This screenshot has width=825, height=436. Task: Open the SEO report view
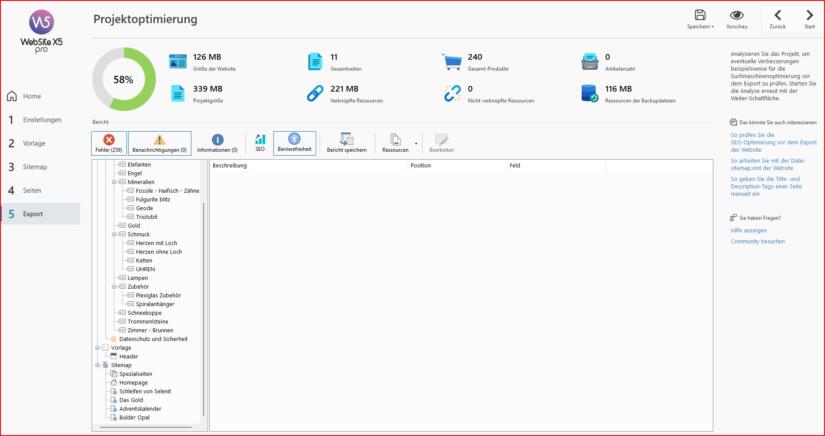(260, 143)
